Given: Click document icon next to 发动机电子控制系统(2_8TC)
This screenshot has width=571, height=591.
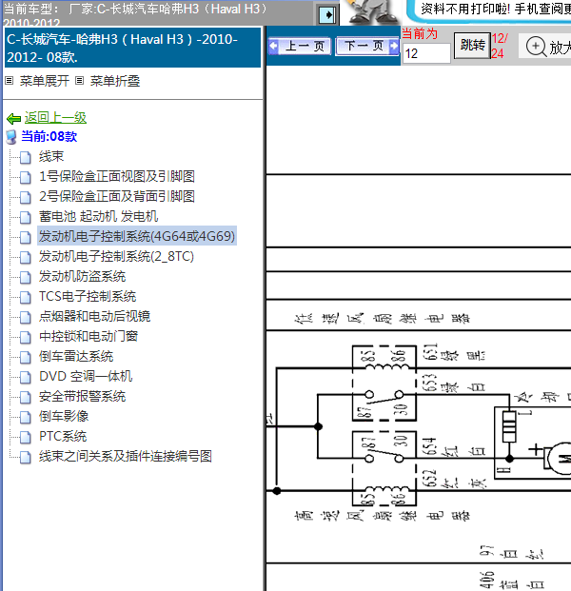Looking at the screenshot, I should pyautogui.click(x=26, y=257).
